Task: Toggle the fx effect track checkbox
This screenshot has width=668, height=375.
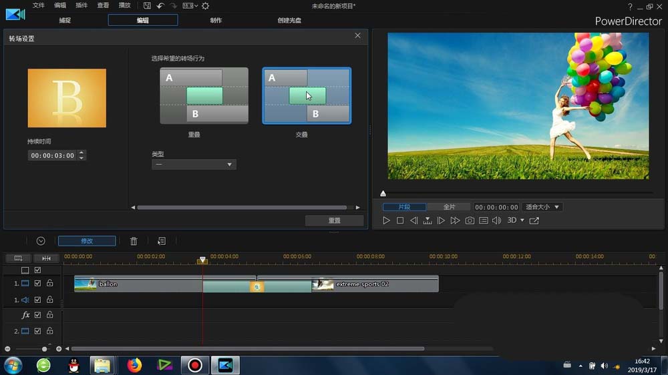Action: (x=37, y=315)
